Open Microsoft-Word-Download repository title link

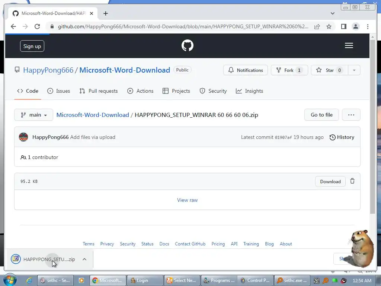(x=125, y=70)
